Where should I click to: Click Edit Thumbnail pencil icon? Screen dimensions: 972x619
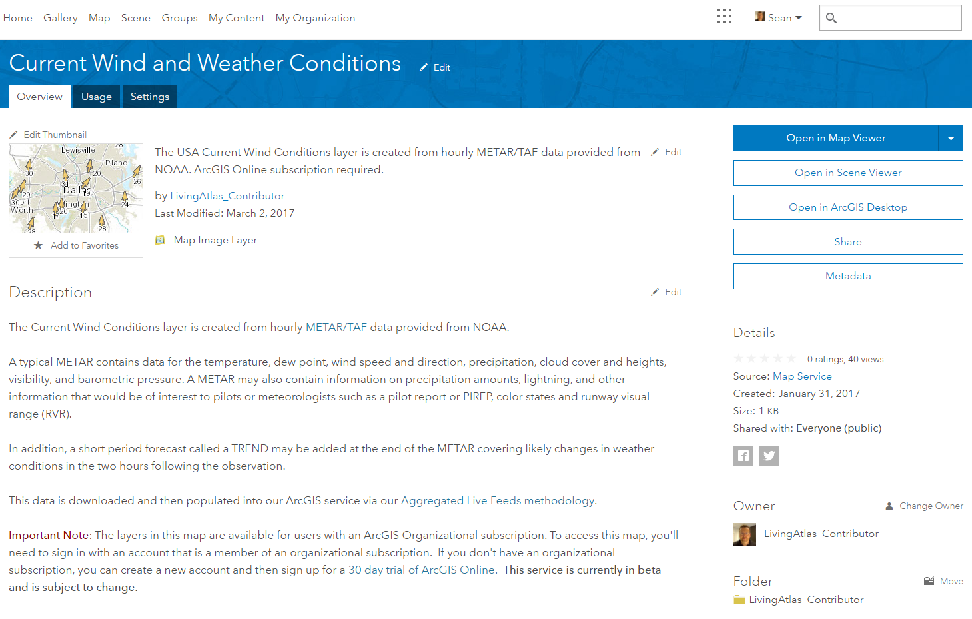tap(14, 134)
